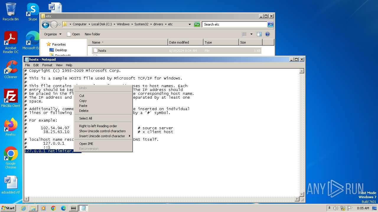This screenshot has width=378, height=212.
Task: Click the volume speaker tray icon
Action: (x=336, y=208)
